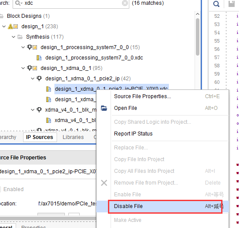239x228 pixels.
Task: Switch to the IP Sources tab
Action: [40, 137]
